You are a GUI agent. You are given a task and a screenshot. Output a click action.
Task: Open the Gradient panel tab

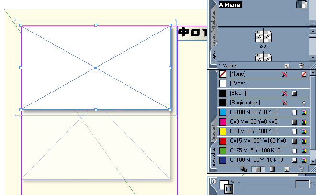pos(214,133)
